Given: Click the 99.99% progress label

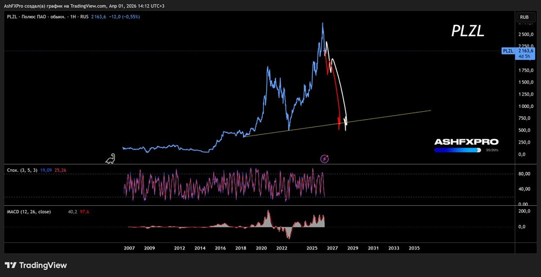Looking at the screenshot, I should pyautogui.click(x=492, y=151).
